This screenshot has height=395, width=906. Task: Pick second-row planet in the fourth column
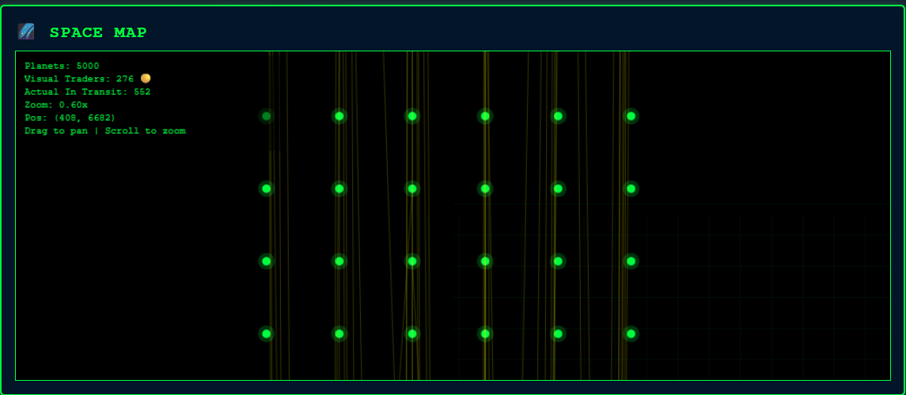tap(485, 189)
